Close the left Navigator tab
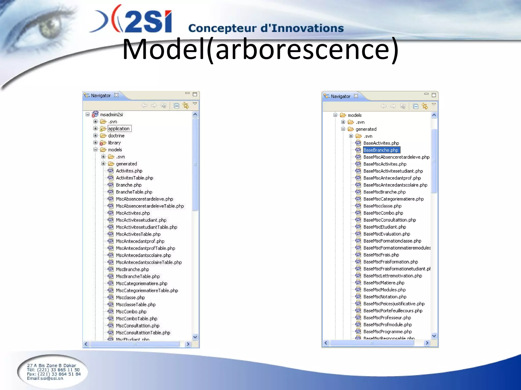This screenshot has height=390, width=521. (x=116, y=95)
